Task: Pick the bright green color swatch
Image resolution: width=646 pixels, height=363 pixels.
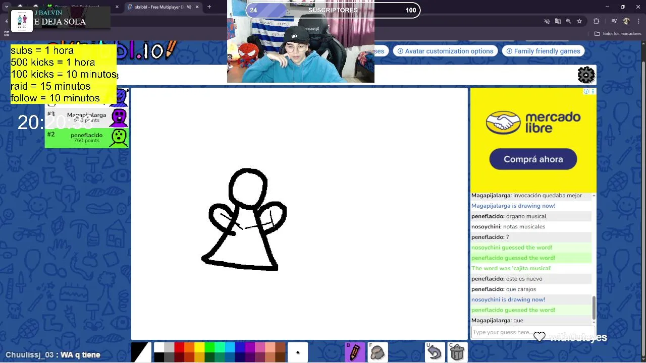Action: coord(209,347)
